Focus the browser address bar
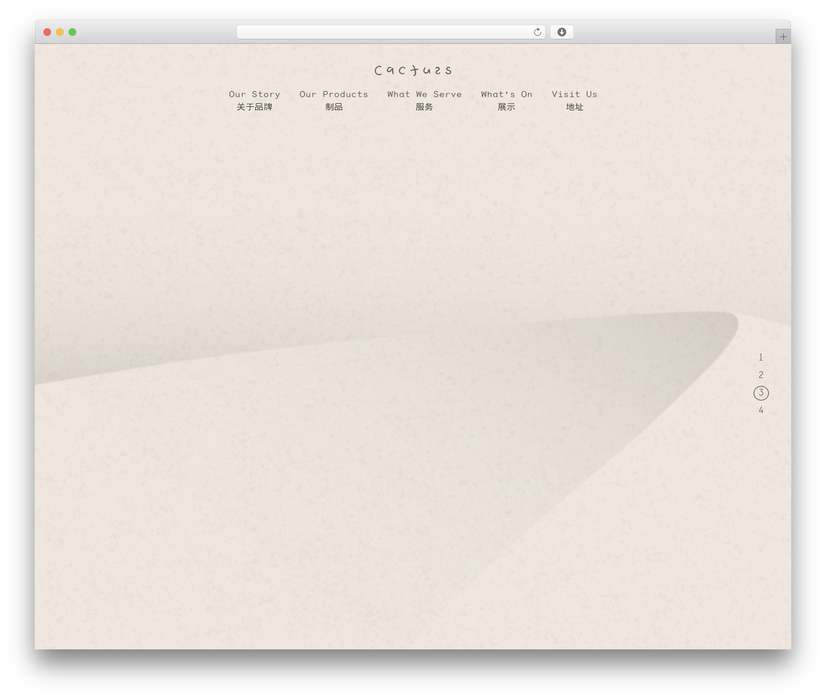The height and width of the screenshot is (699, 826). coord(390,32)
